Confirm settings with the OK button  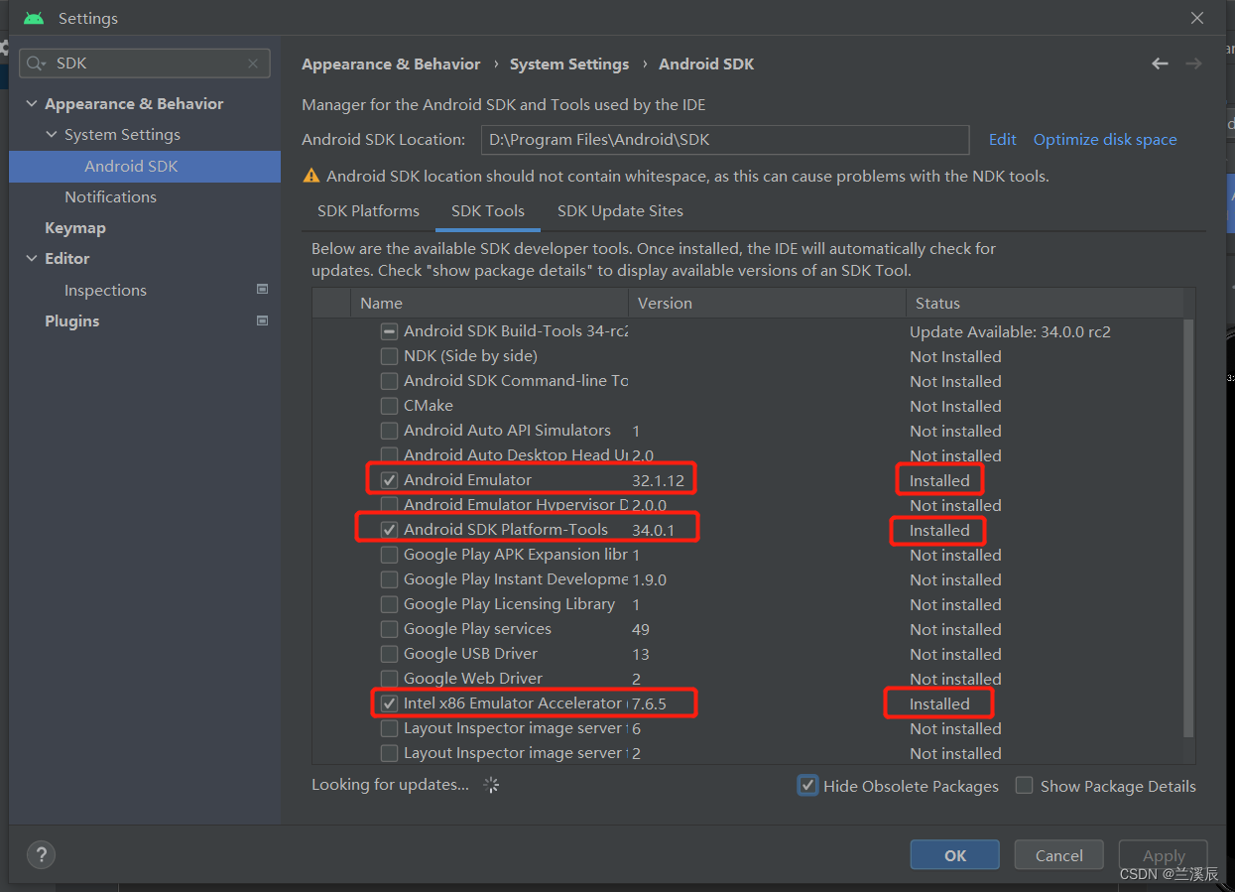(955, 855)
